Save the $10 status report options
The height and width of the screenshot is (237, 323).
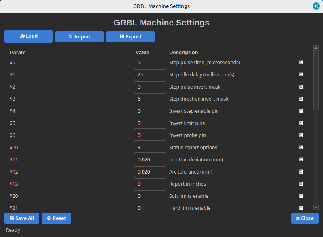click(301, 148)
